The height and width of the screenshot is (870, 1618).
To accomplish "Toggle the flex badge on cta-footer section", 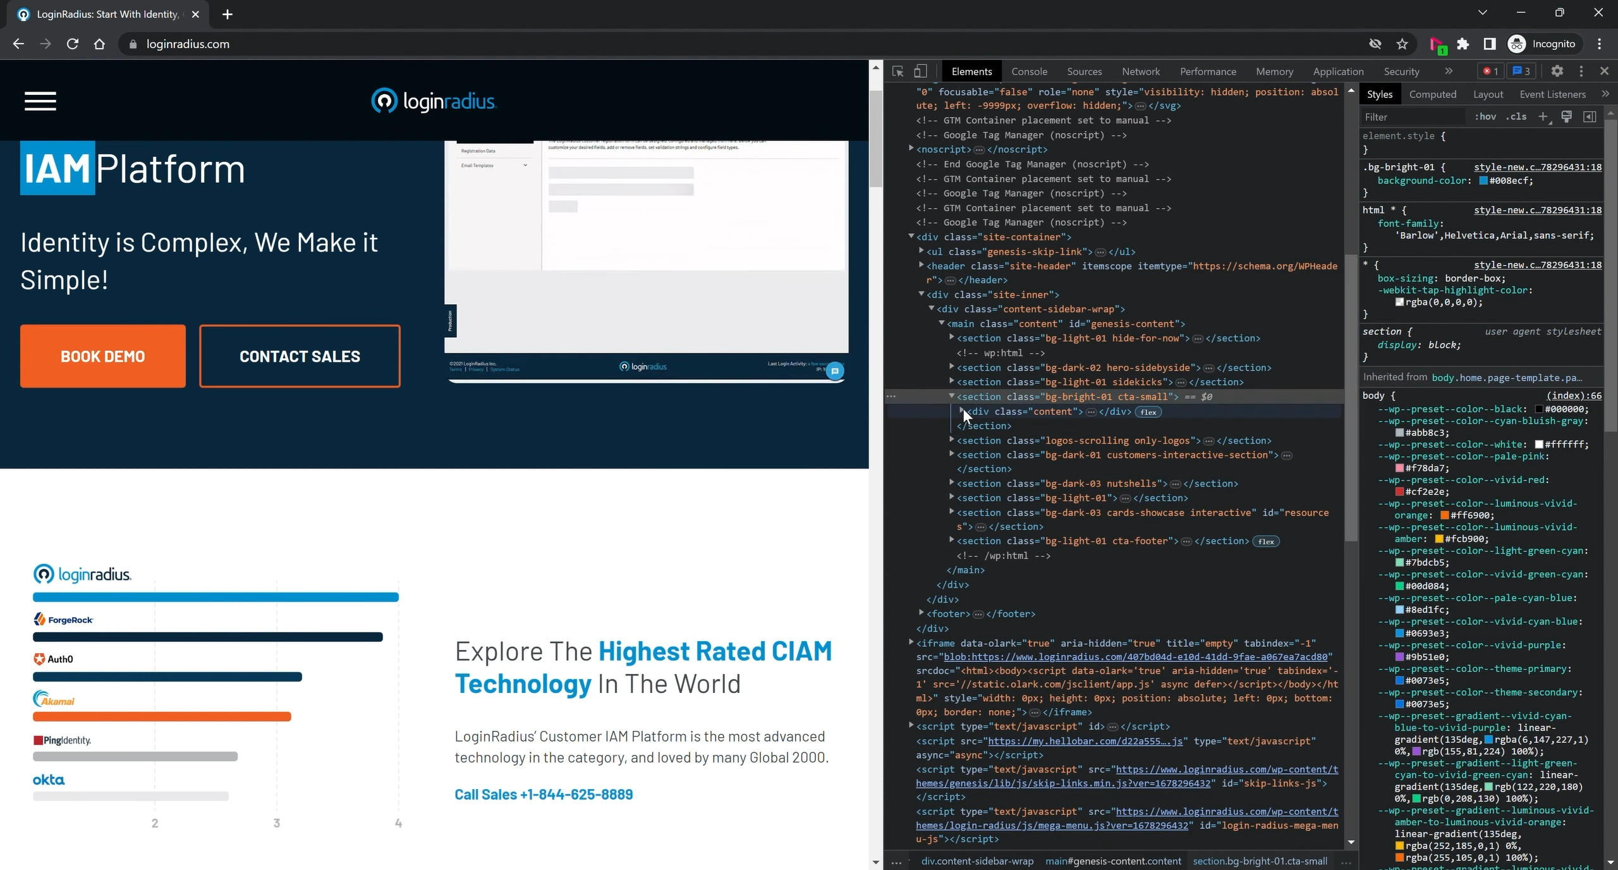I will click(x=1266, y=541).
